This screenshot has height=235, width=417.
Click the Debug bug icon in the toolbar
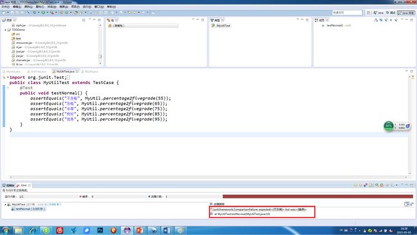(x=34, y=12)
